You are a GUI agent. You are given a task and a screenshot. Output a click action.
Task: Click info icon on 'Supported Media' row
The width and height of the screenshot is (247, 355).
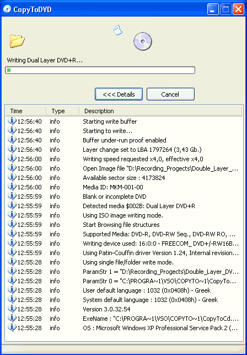pos(12,234)
